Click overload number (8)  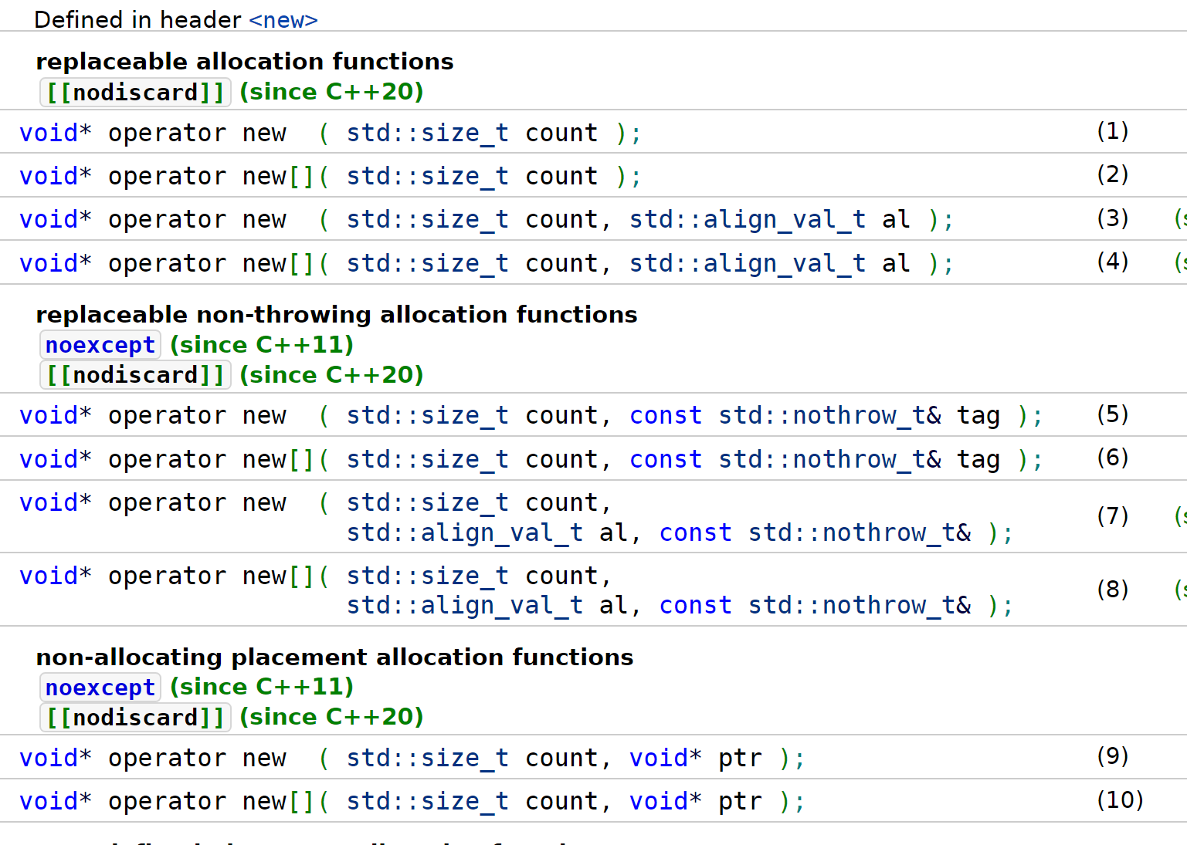click(1113, 589)
